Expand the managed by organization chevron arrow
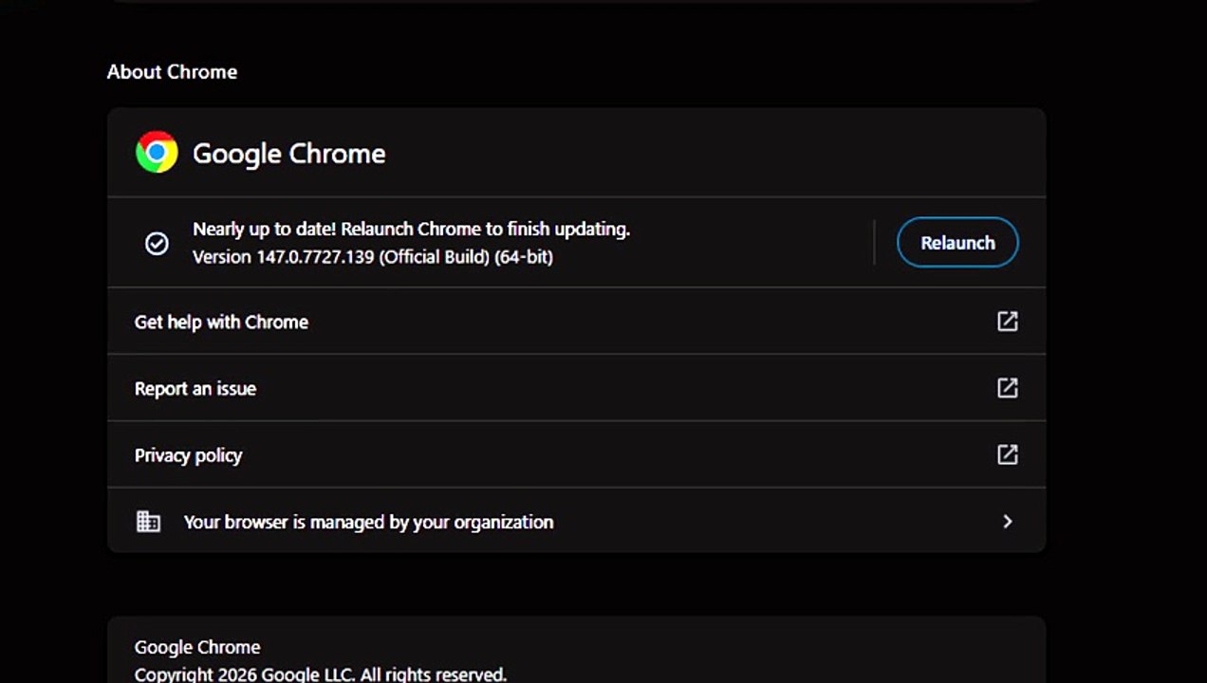This screenshot has width=1207, height=683. 1008,521
